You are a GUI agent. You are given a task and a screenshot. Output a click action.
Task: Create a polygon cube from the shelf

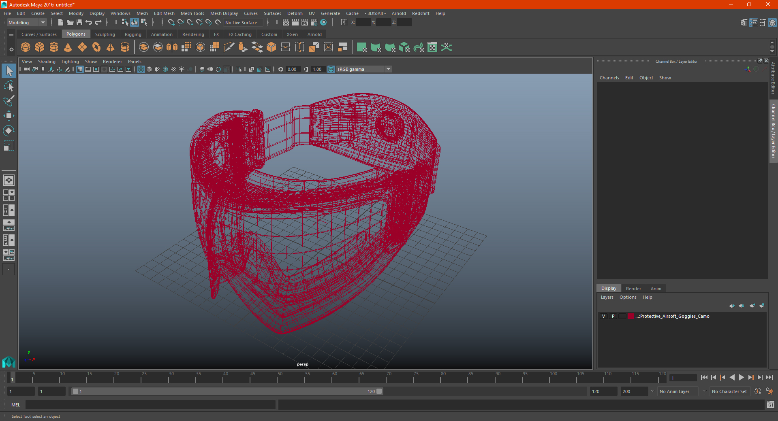(x=40, y=47)
